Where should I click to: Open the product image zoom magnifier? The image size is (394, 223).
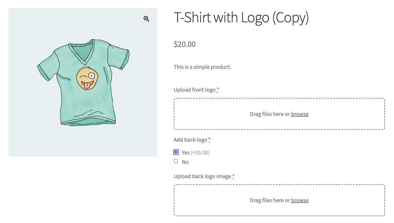coord(146,19)
